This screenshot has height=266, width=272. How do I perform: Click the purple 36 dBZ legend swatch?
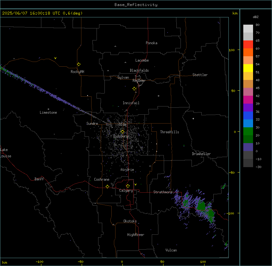(248, 108)
